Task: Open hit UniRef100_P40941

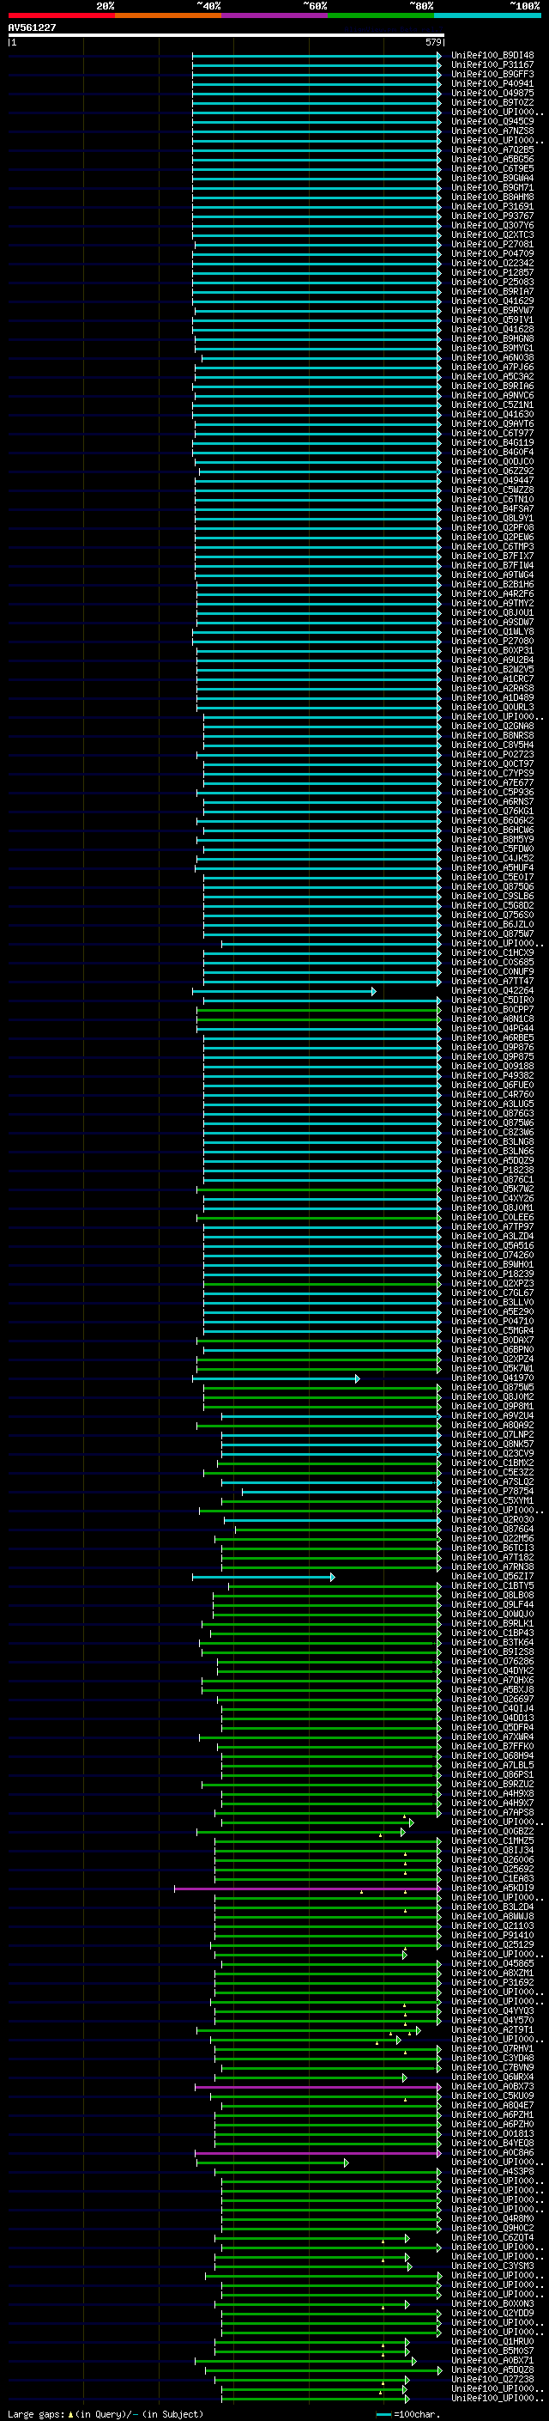Action: pos(492,83)
